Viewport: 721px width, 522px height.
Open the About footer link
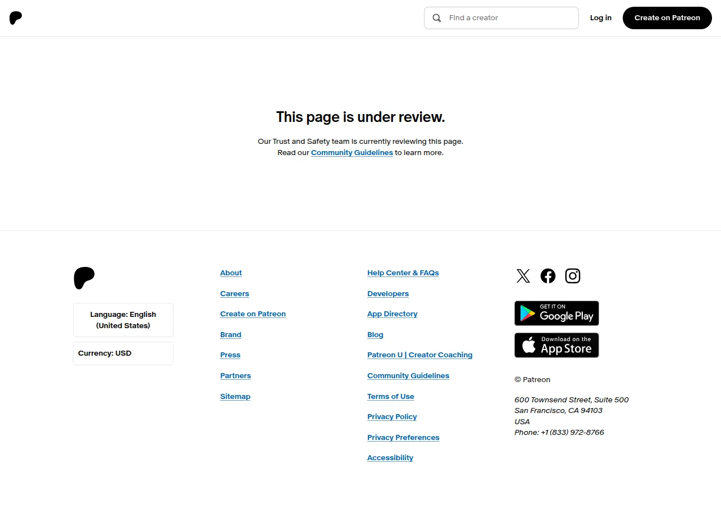pyautogui.click(x=231, y=273)
